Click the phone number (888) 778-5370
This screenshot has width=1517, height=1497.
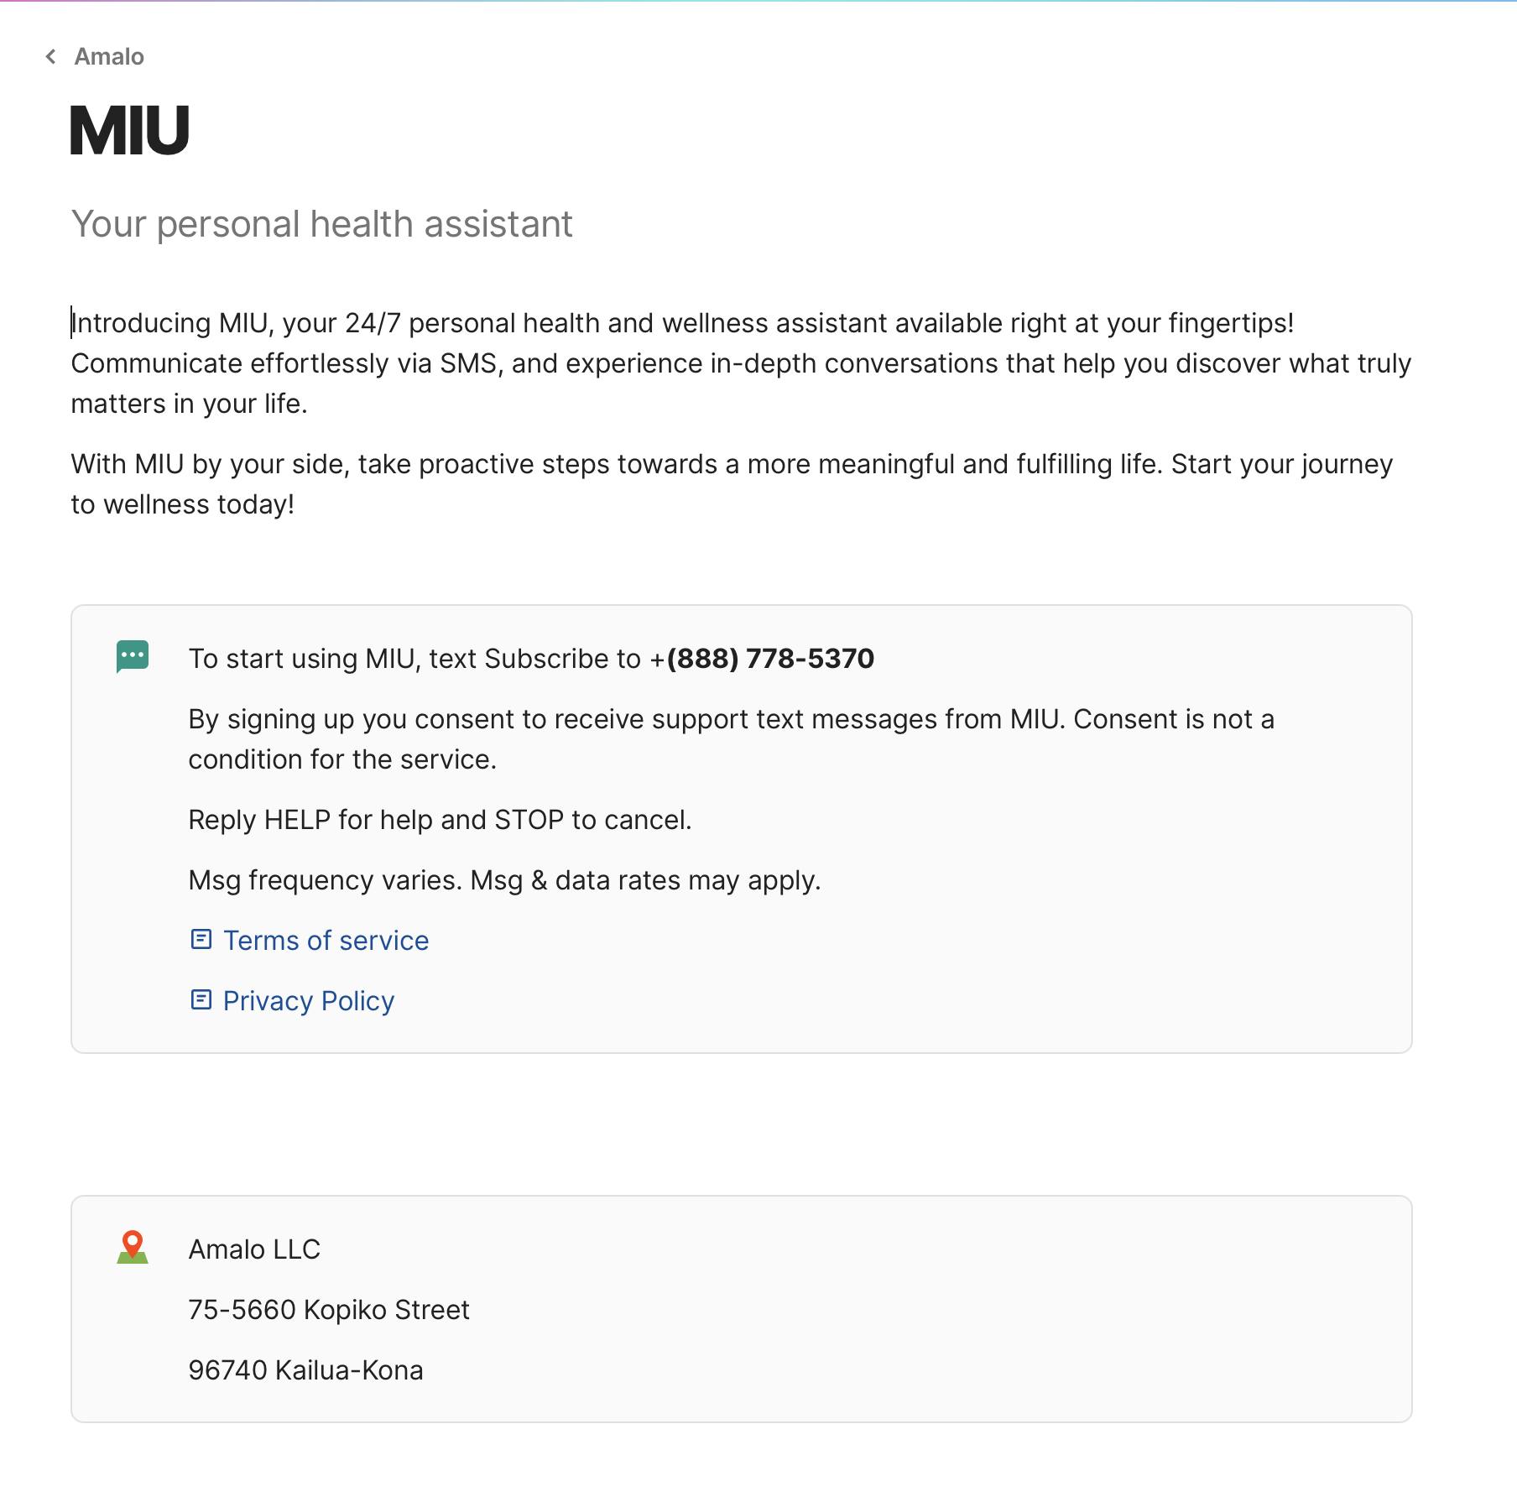tap(770, 659)
